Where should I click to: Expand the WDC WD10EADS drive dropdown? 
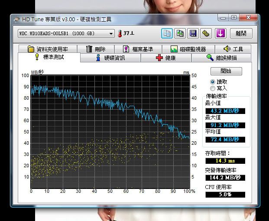tap(111, 33)
